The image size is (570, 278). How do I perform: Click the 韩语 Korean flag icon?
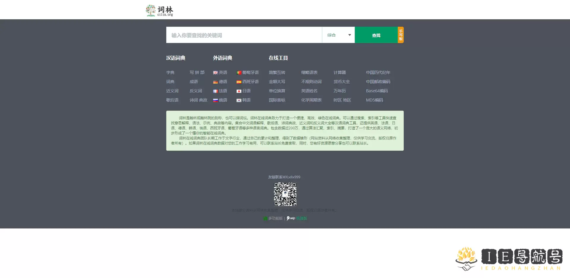click(x=239, y=100)
